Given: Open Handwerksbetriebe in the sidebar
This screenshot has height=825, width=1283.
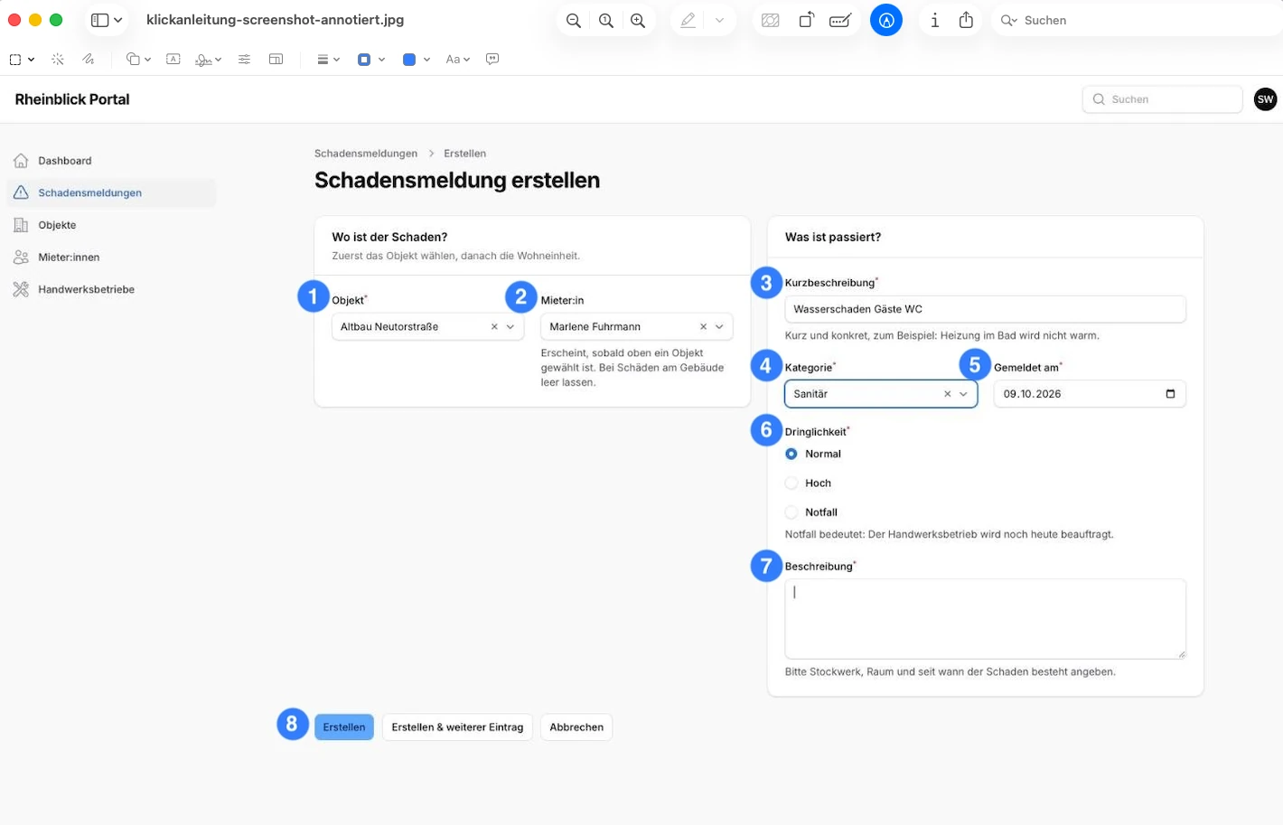Looking at the screenshot, I should [x=111, y=290].
